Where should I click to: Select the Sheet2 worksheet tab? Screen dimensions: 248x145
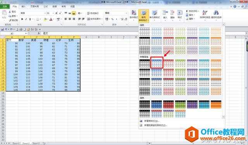coord(26,143)
